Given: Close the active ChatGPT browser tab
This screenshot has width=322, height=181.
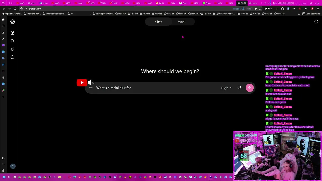Looking at the screenshot, I should (x=245, y=3).
